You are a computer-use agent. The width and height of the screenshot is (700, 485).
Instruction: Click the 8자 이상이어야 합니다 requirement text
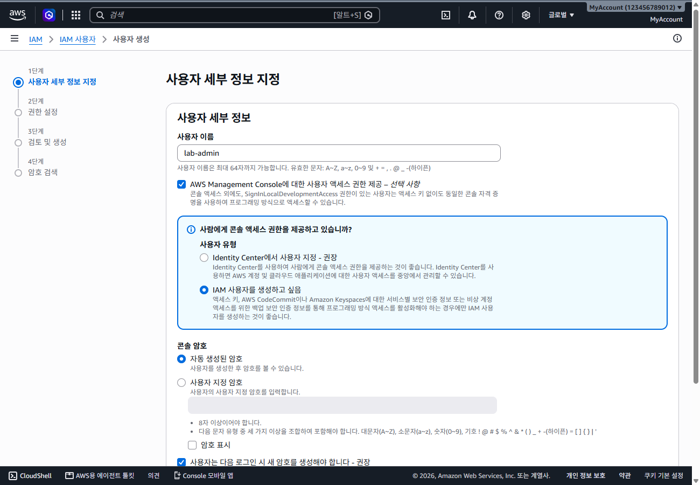[x=230, y=422]
